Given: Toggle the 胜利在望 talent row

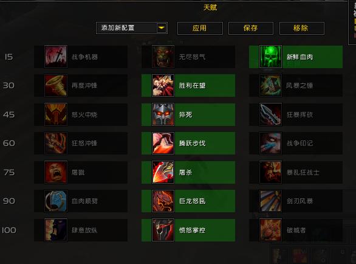Looking at the screenshot, I should click(x=188, y=86).
